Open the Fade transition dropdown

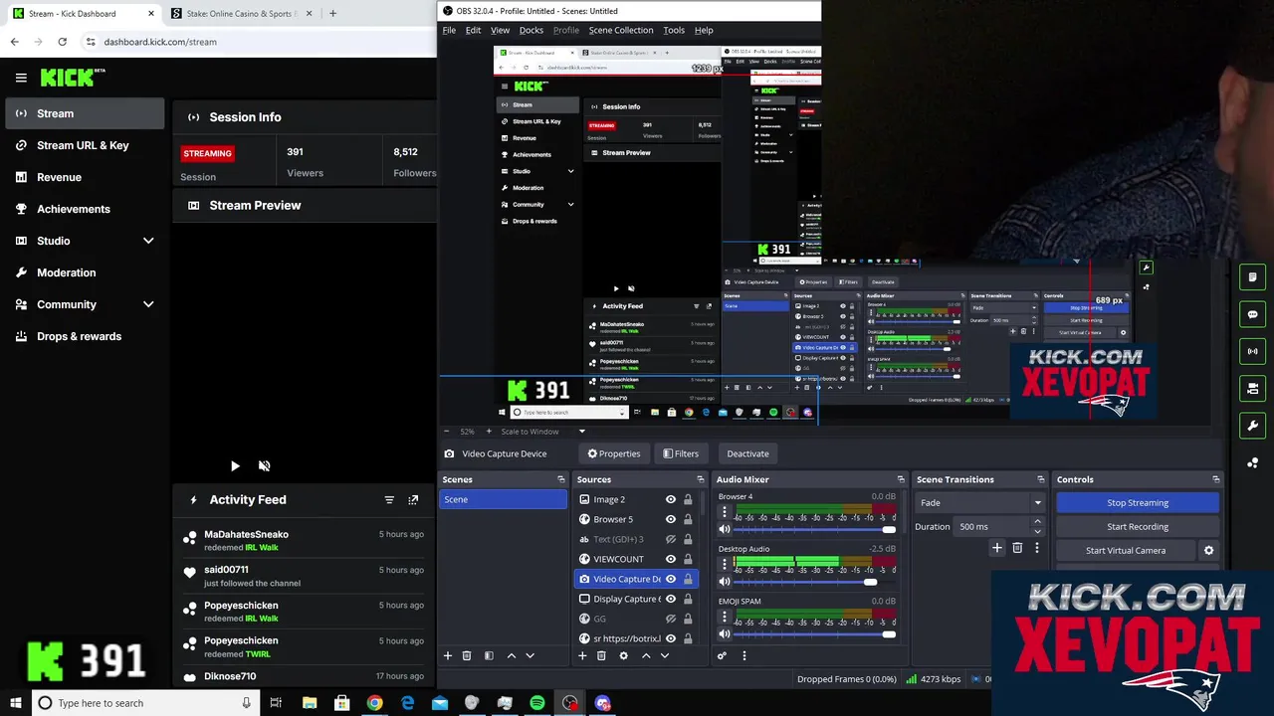point(980,502)
